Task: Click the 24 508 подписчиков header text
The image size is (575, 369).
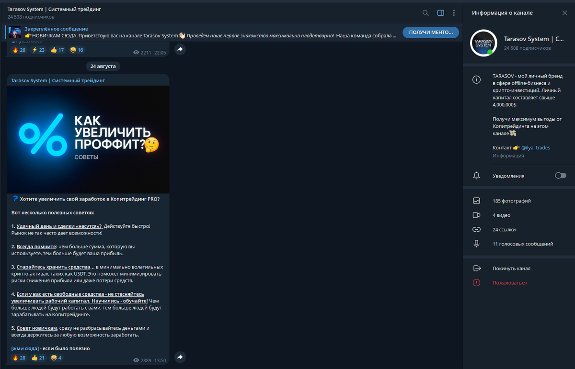Action: (x=31, y=17)
